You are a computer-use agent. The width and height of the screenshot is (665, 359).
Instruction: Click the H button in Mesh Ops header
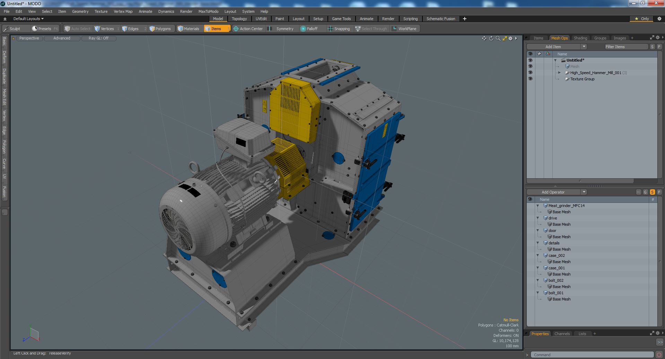(638, 192)
